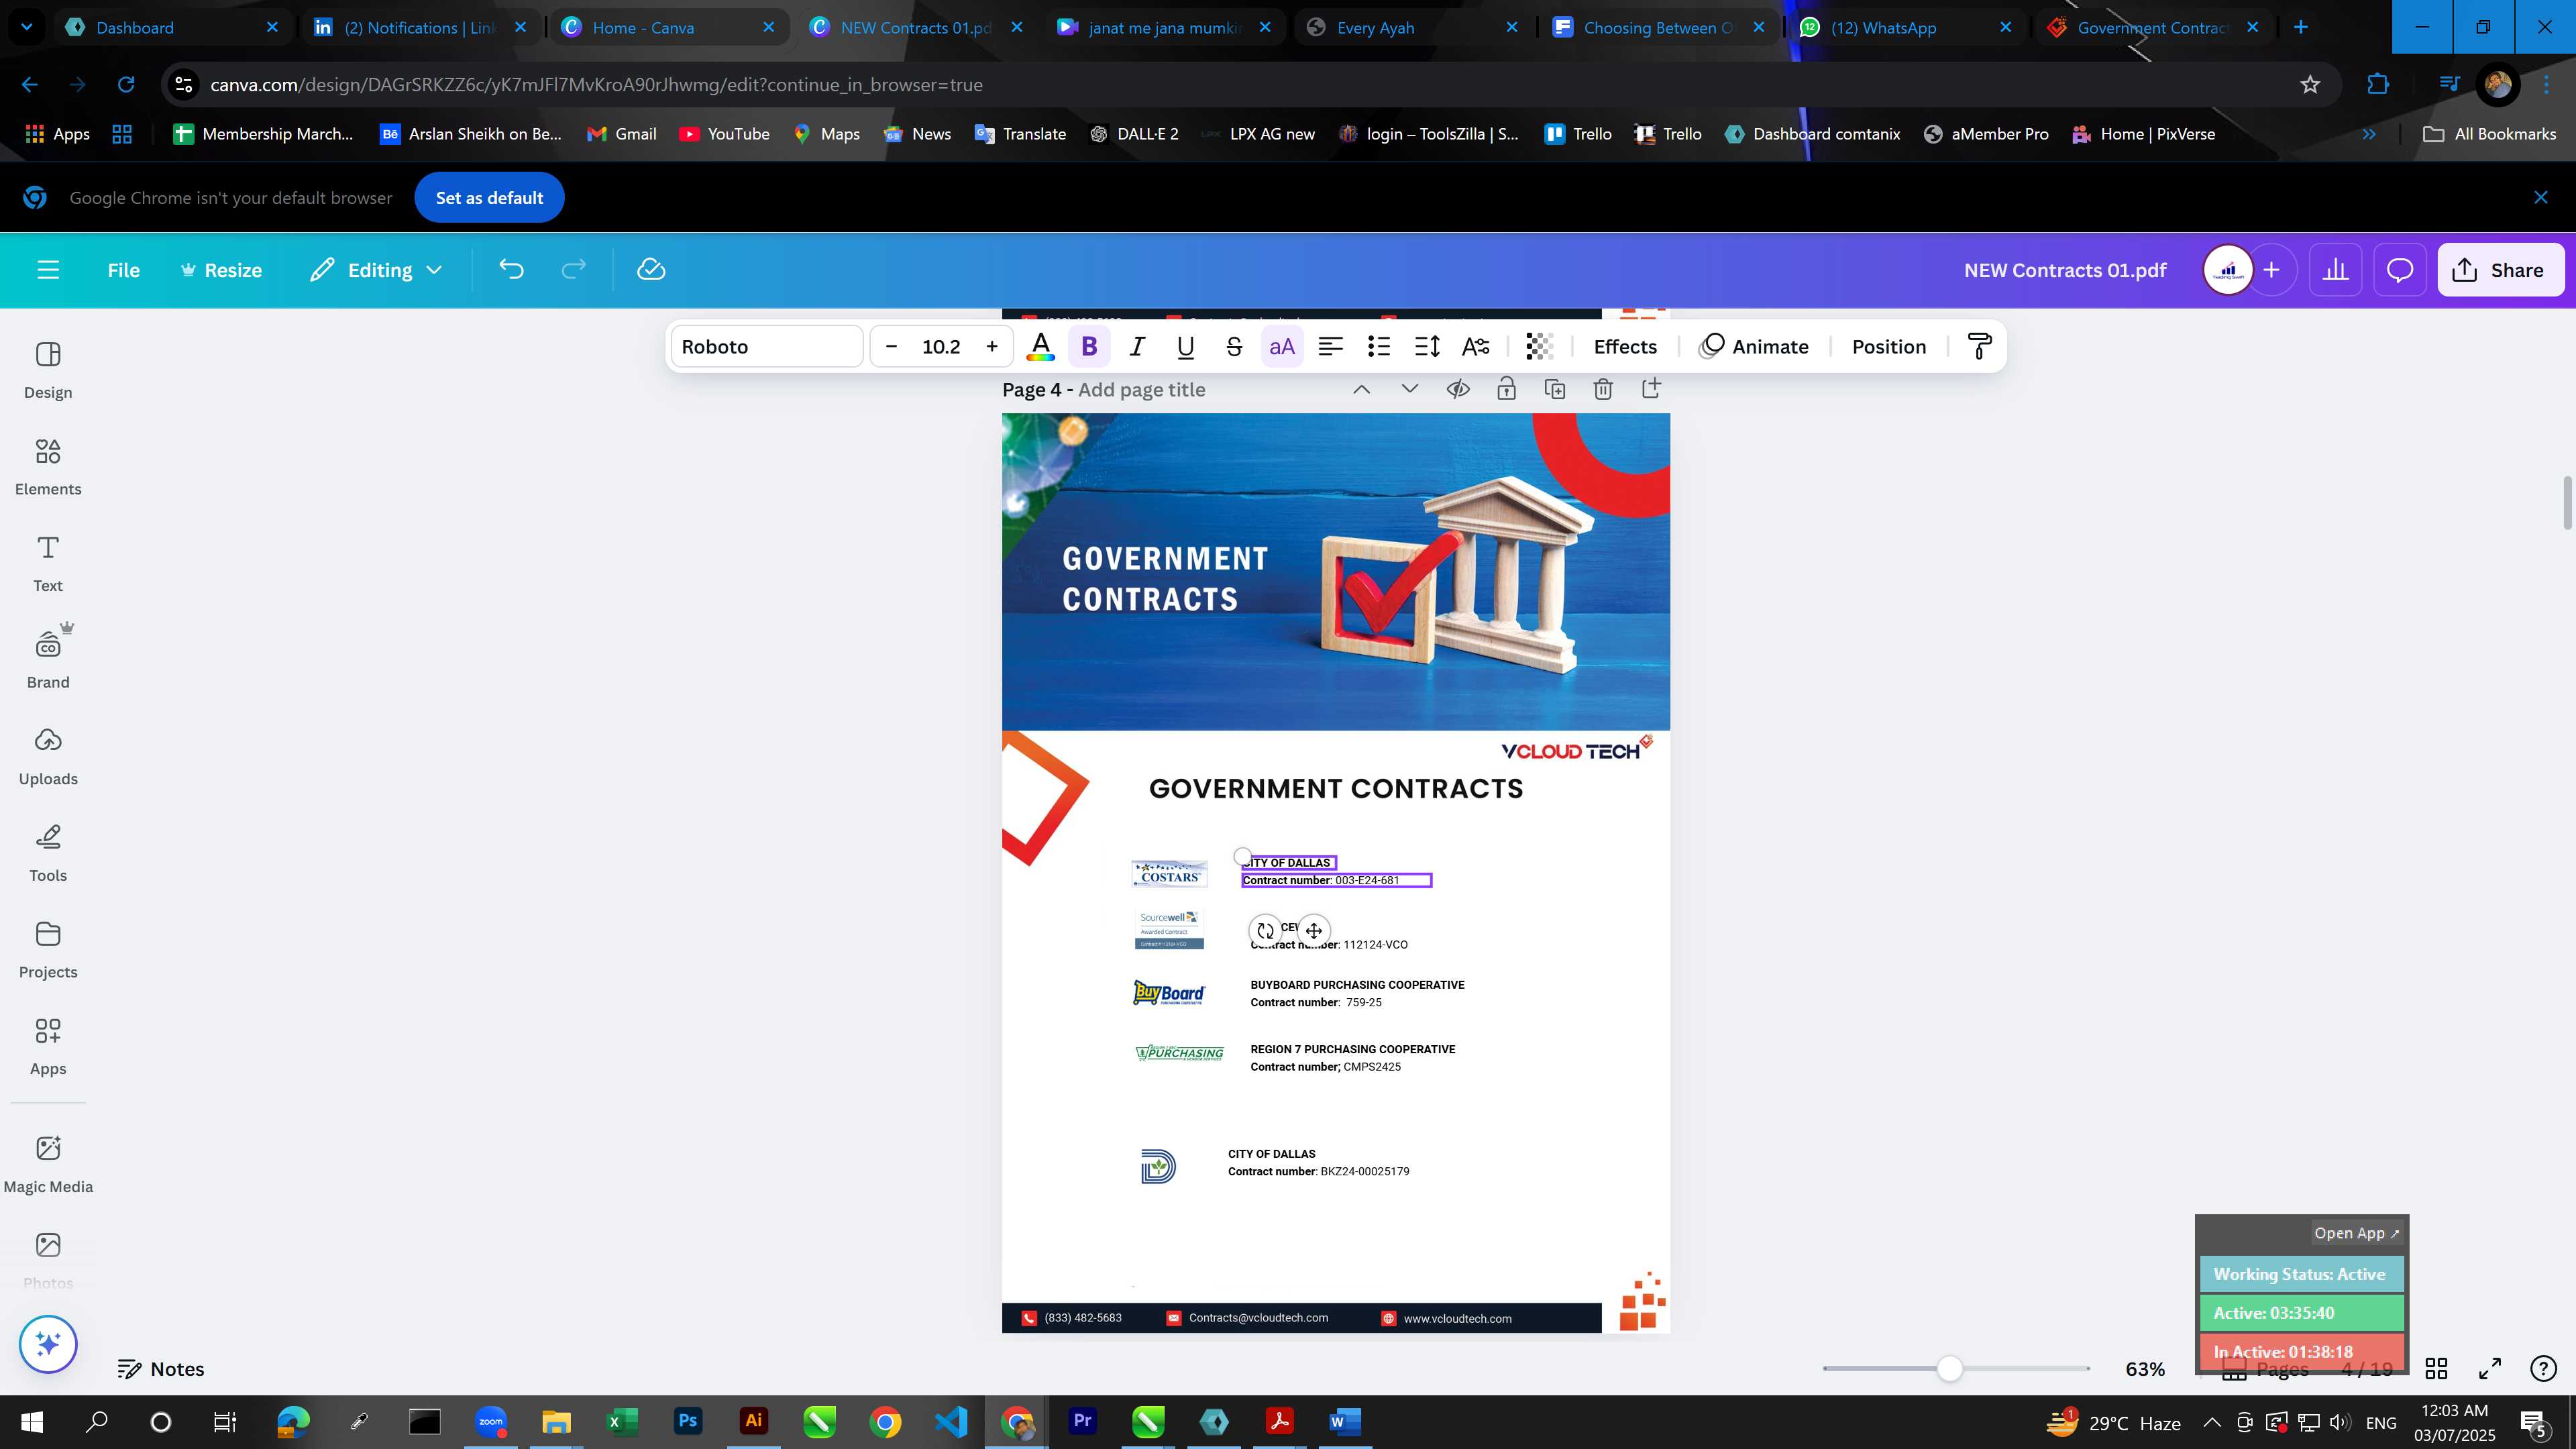Screen dimensions: 2576x1449
Task: Open the text color picker
Action: point(1041,347)
